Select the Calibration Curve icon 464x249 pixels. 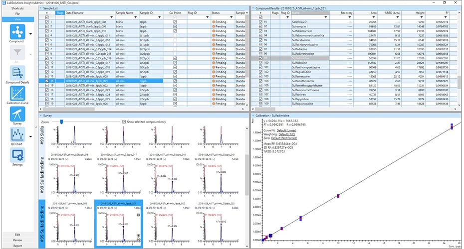click(x=17, y=94)
